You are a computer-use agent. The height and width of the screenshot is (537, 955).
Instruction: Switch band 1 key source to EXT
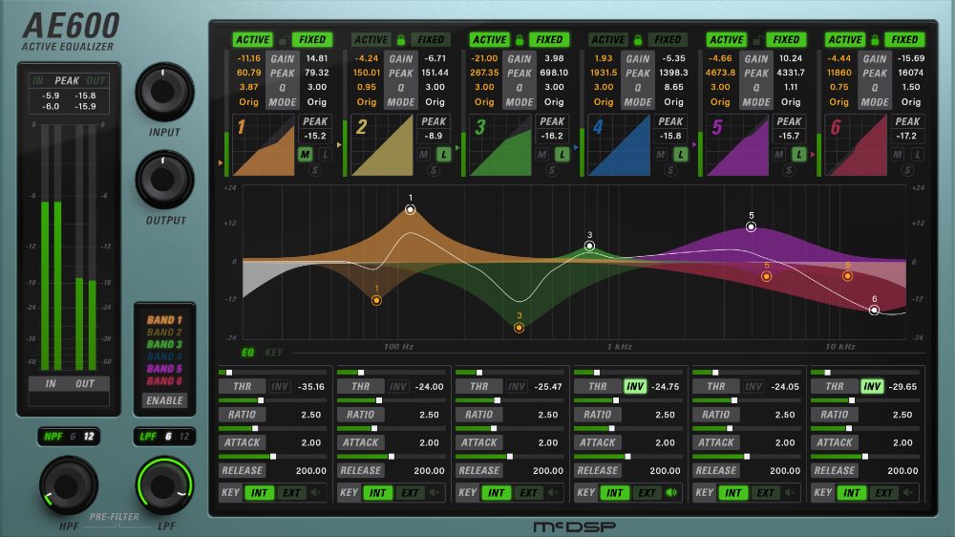point(291,493)
